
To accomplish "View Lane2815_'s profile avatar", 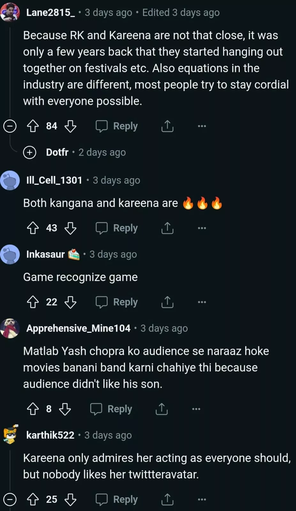I will (10, 13).
